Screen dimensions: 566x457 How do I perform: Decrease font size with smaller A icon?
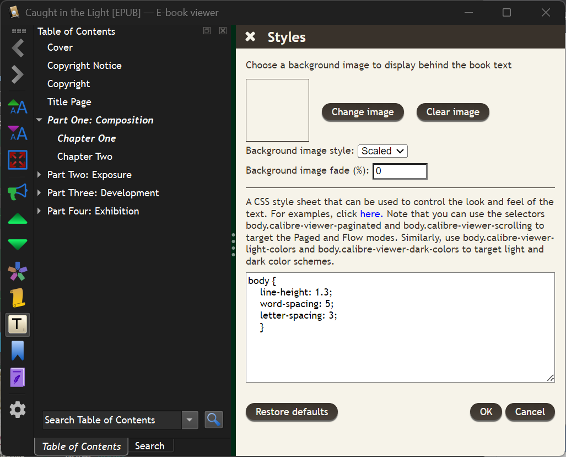(x=18, y=133)
